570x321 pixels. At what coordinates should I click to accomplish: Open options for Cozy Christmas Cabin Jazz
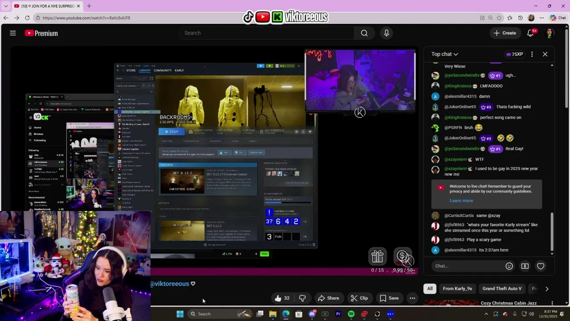[552, 303]
